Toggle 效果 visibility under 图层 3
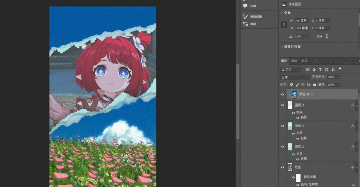 [x=293, y=113]
